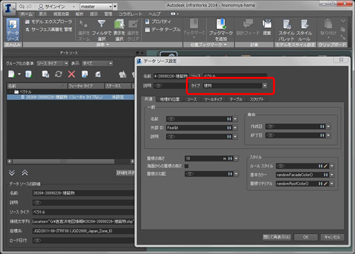Expand dropdown for 外部 ID FeatId
This screenshot has width=355, height=254.
(235, 128)
